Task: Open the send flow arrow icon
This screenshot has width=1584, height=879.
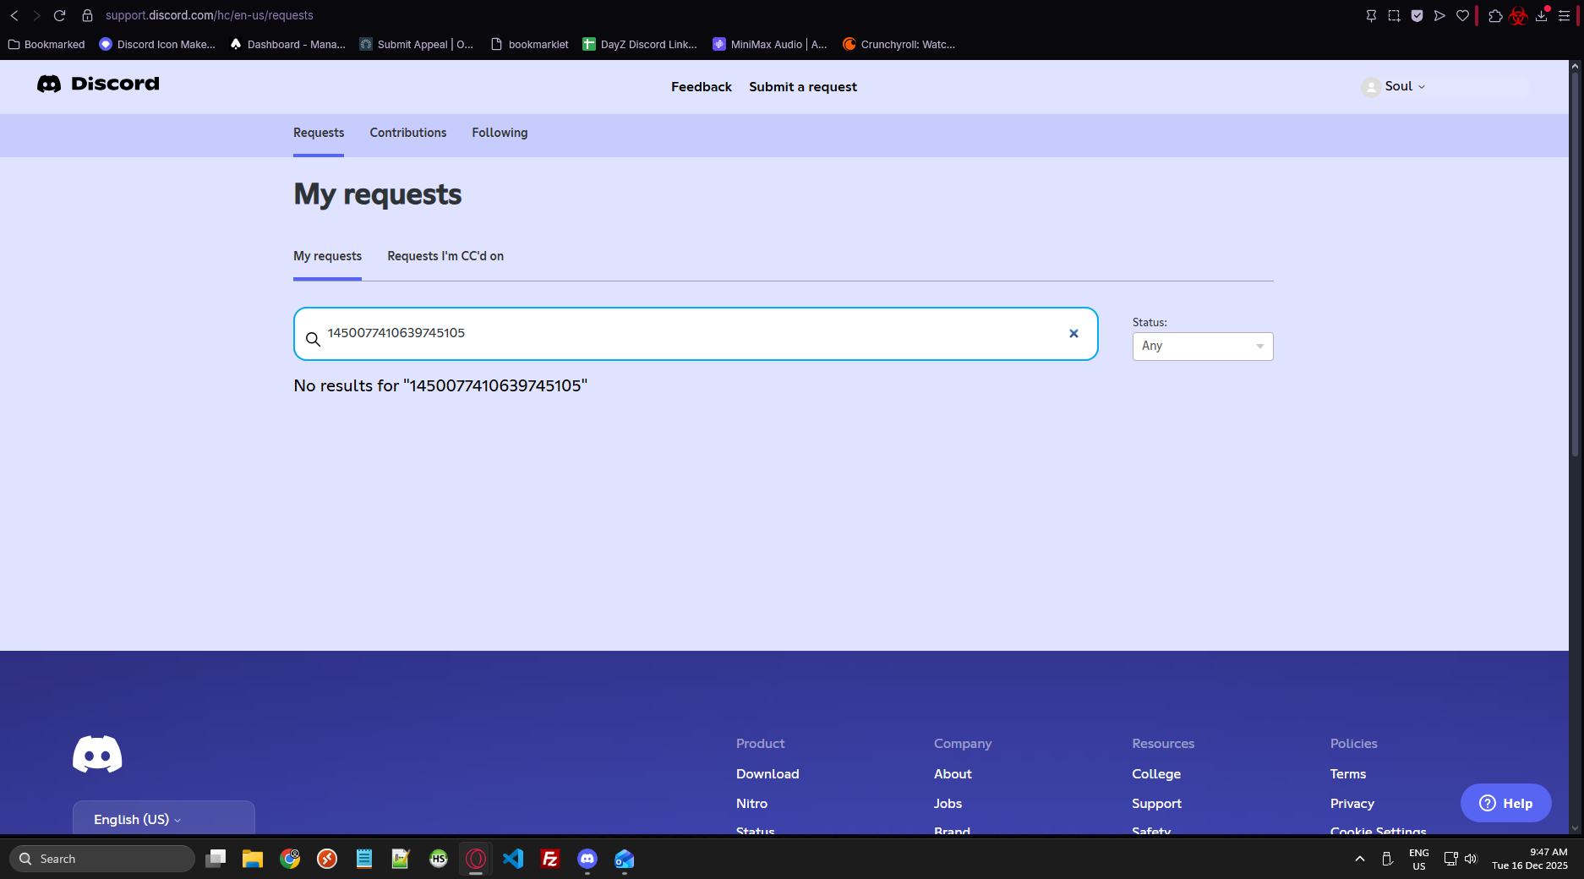Action: tap(1439, 15)
